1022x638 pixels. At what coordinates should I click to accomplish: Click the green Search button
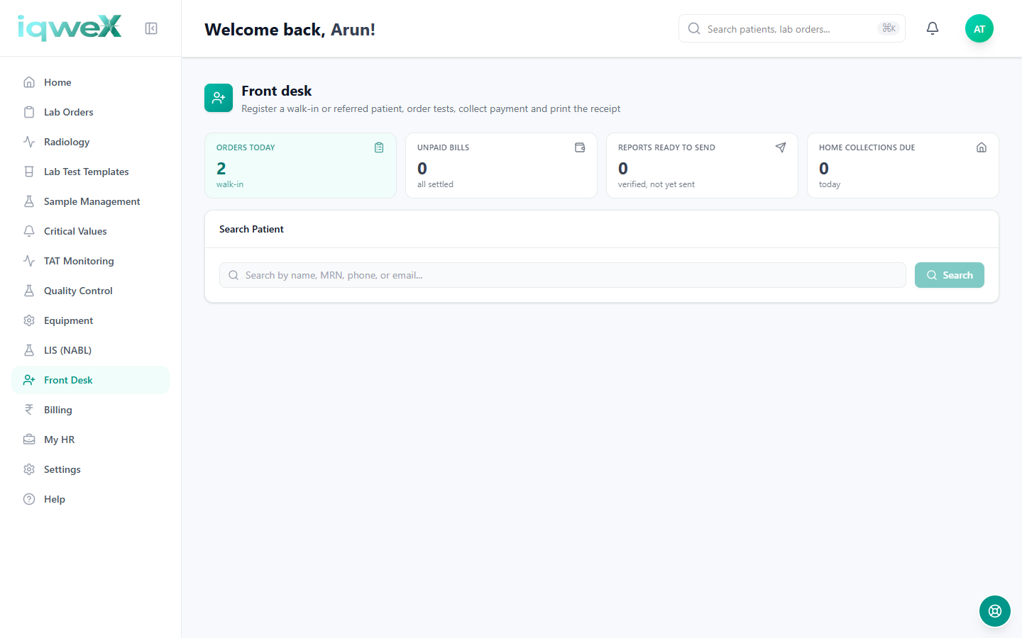[950, 275]
